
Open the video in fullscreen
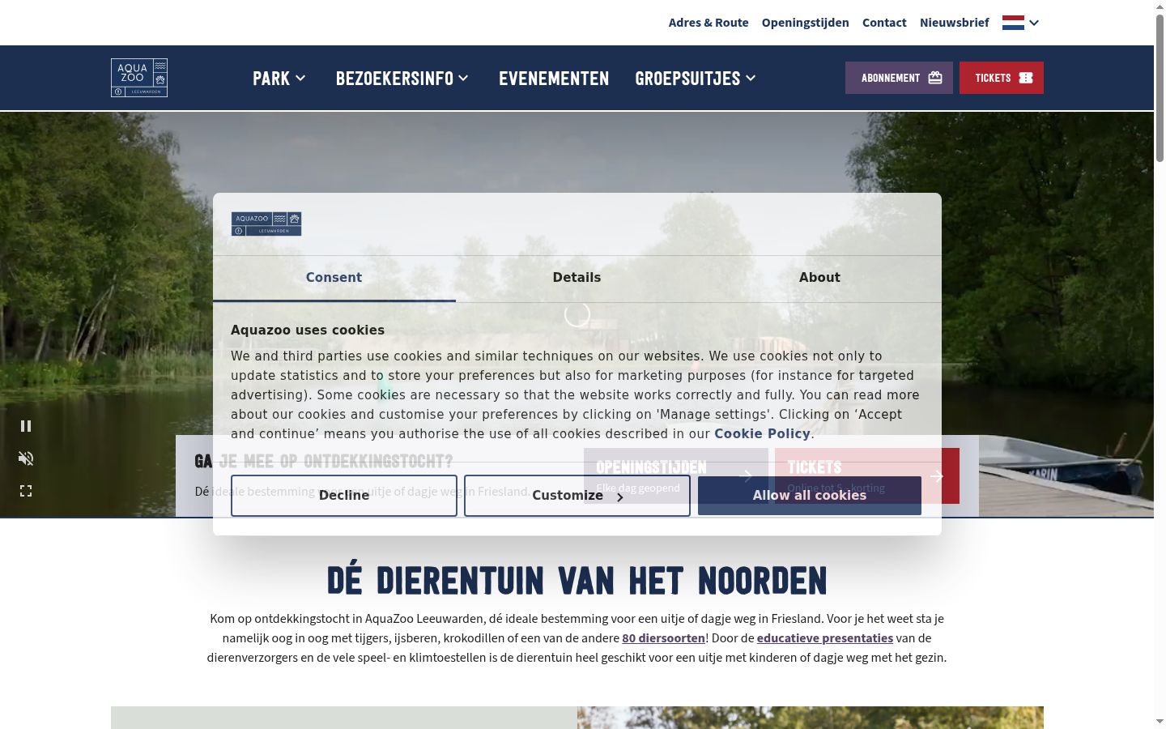click(x=26, y=491)
